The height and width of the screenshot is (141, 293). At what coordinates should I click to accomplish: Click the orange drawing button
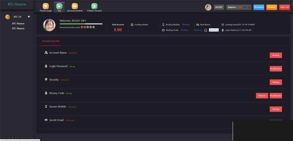click(272, 7)
